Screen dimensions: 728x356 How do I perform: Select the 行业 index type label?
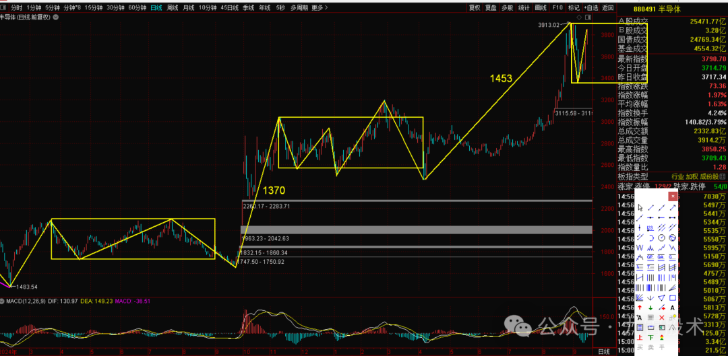pyautogui.click(x=678, y=176)
